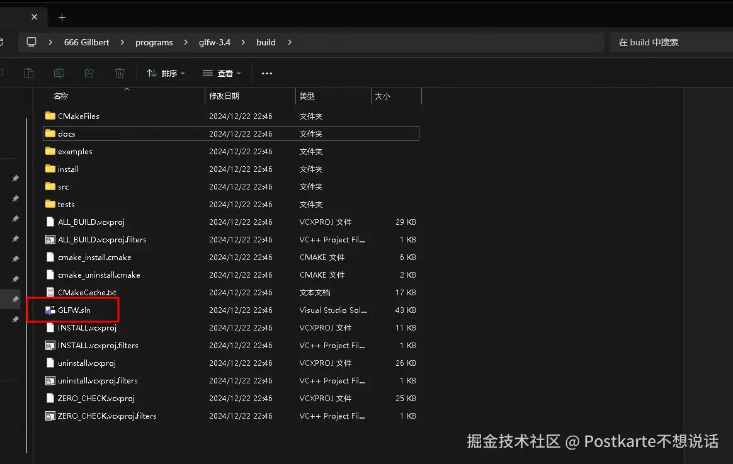Click ZERO_CHECK.vcxproj.filters file icon

[x=50, y=416]
